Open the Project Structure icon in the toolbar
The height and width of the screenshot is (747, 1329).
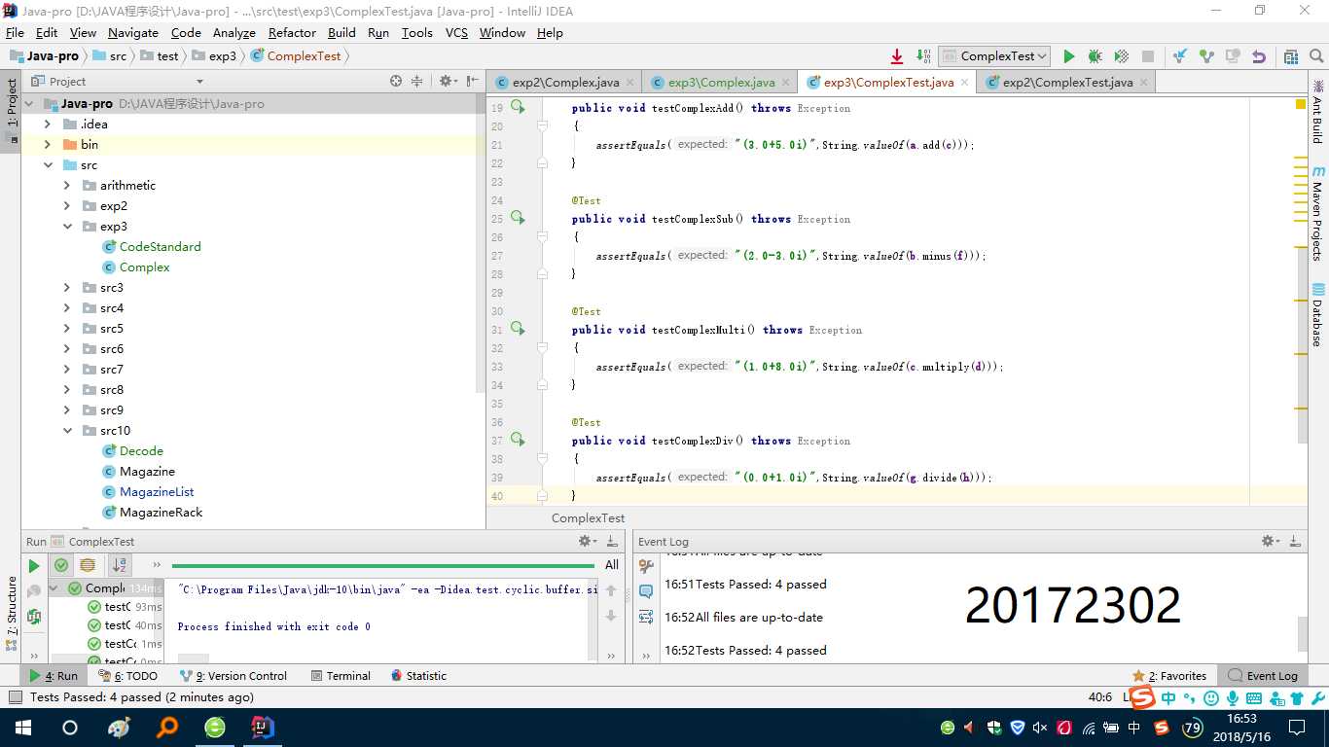coord(1291,56)
